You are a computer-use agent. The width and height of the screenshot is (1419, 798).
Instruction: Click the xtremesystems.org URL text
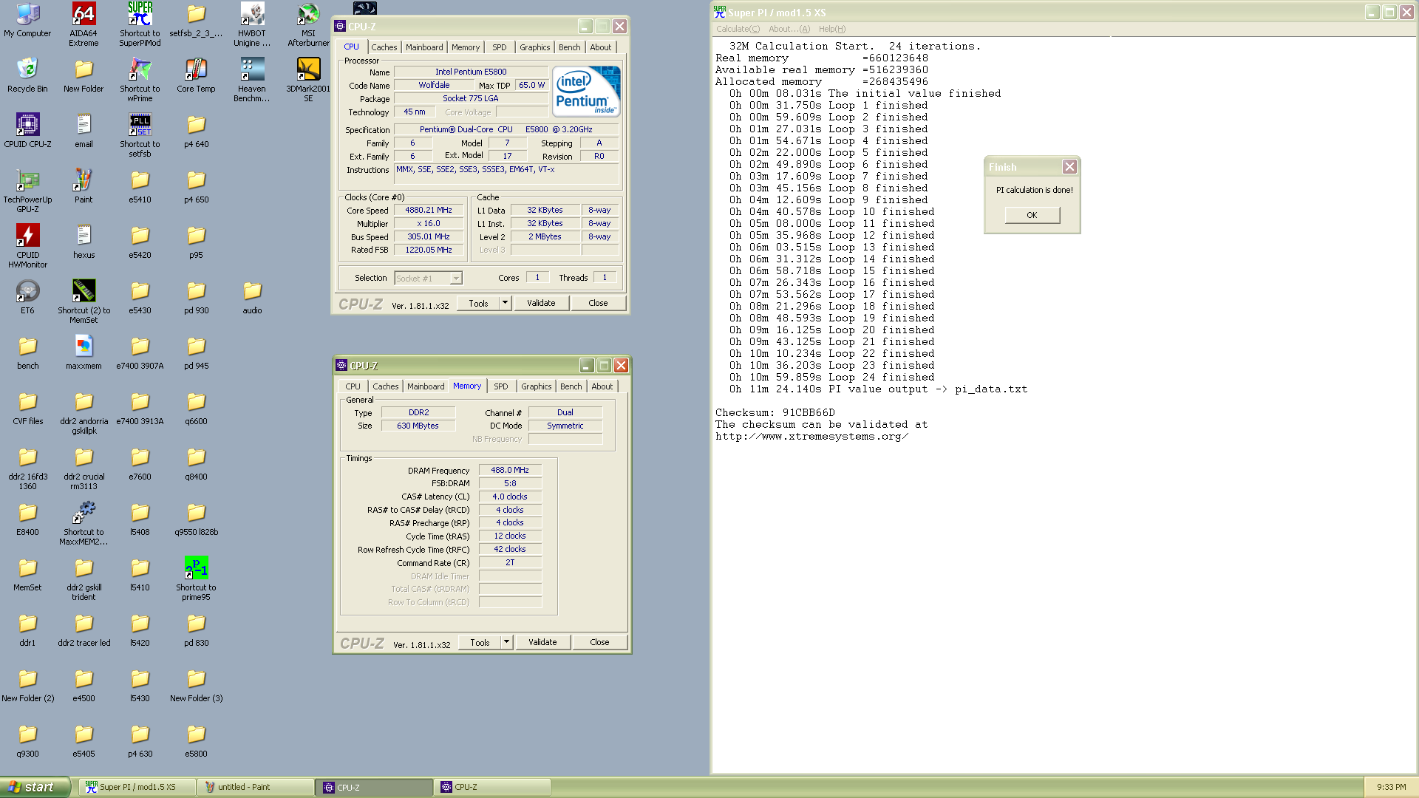coord(811,437)
